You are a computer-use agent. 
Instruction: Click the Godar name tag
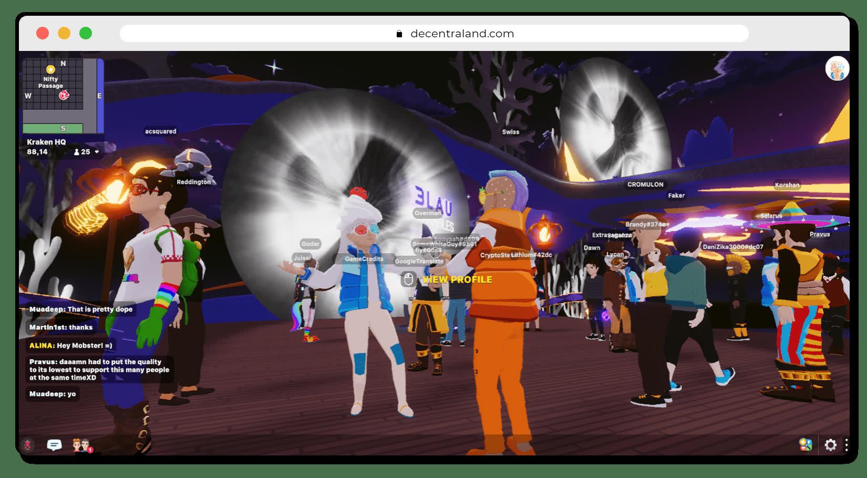coord(311,244)
